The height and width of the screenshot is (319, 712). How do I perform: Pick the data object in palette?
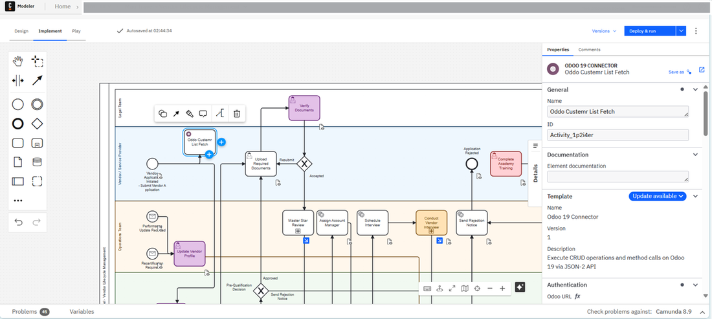tap(17, 162)
